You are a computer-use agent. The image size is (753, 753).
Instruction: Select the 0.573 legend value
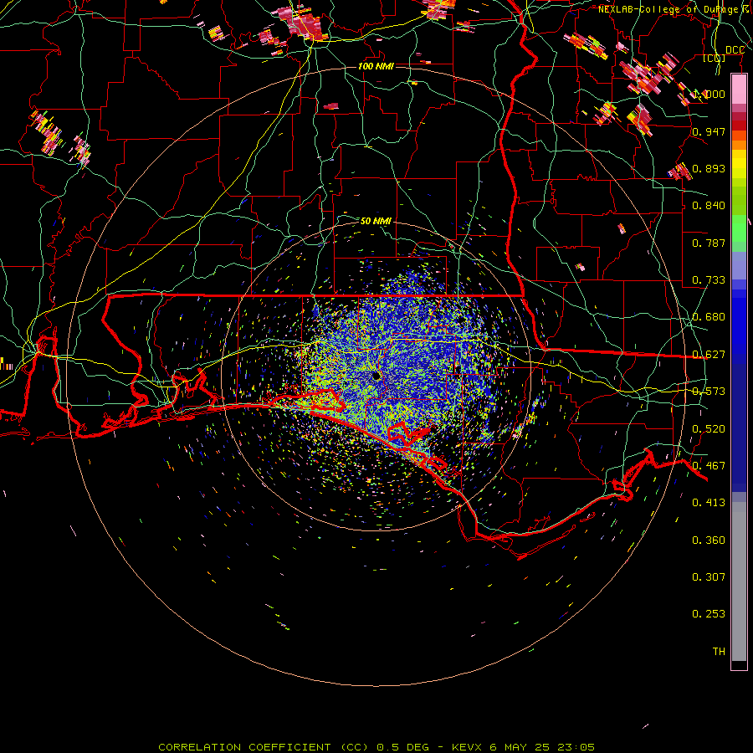[709, 392]
